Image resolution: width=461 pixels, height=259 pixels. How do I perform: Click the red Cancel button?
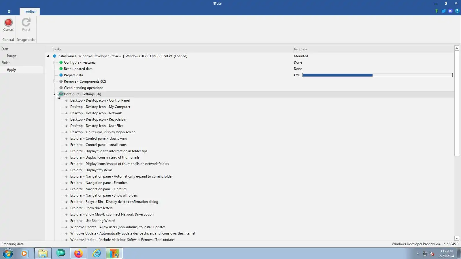point(8,25)
